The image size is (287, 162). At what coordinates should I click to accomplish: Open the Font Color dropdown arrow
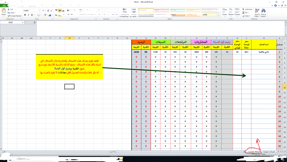click(52, 15)
